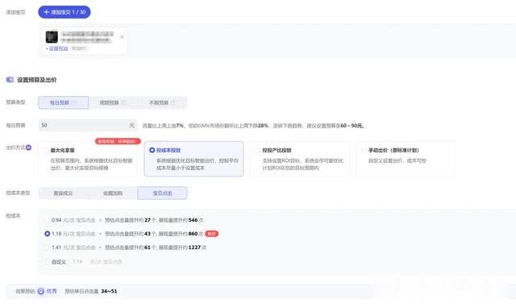Remove the added product with the X
The image size is (516, 304).
click(x=122, y=37)
